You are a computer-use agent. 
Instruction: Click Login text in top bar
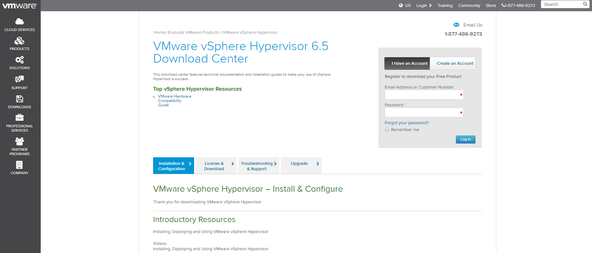coord(422,6)
